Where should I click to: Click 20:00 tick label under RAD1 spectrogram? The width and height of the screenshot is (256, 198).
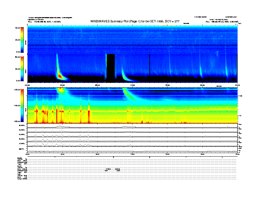(x=202, y=85)
